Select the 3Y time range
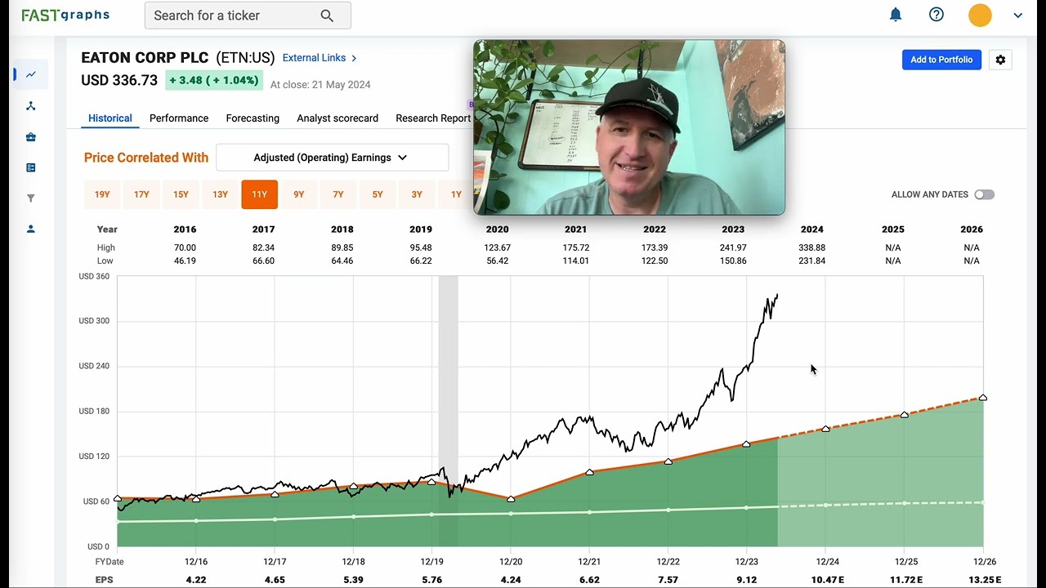1046x588 pixels. [x=417, y=194]
